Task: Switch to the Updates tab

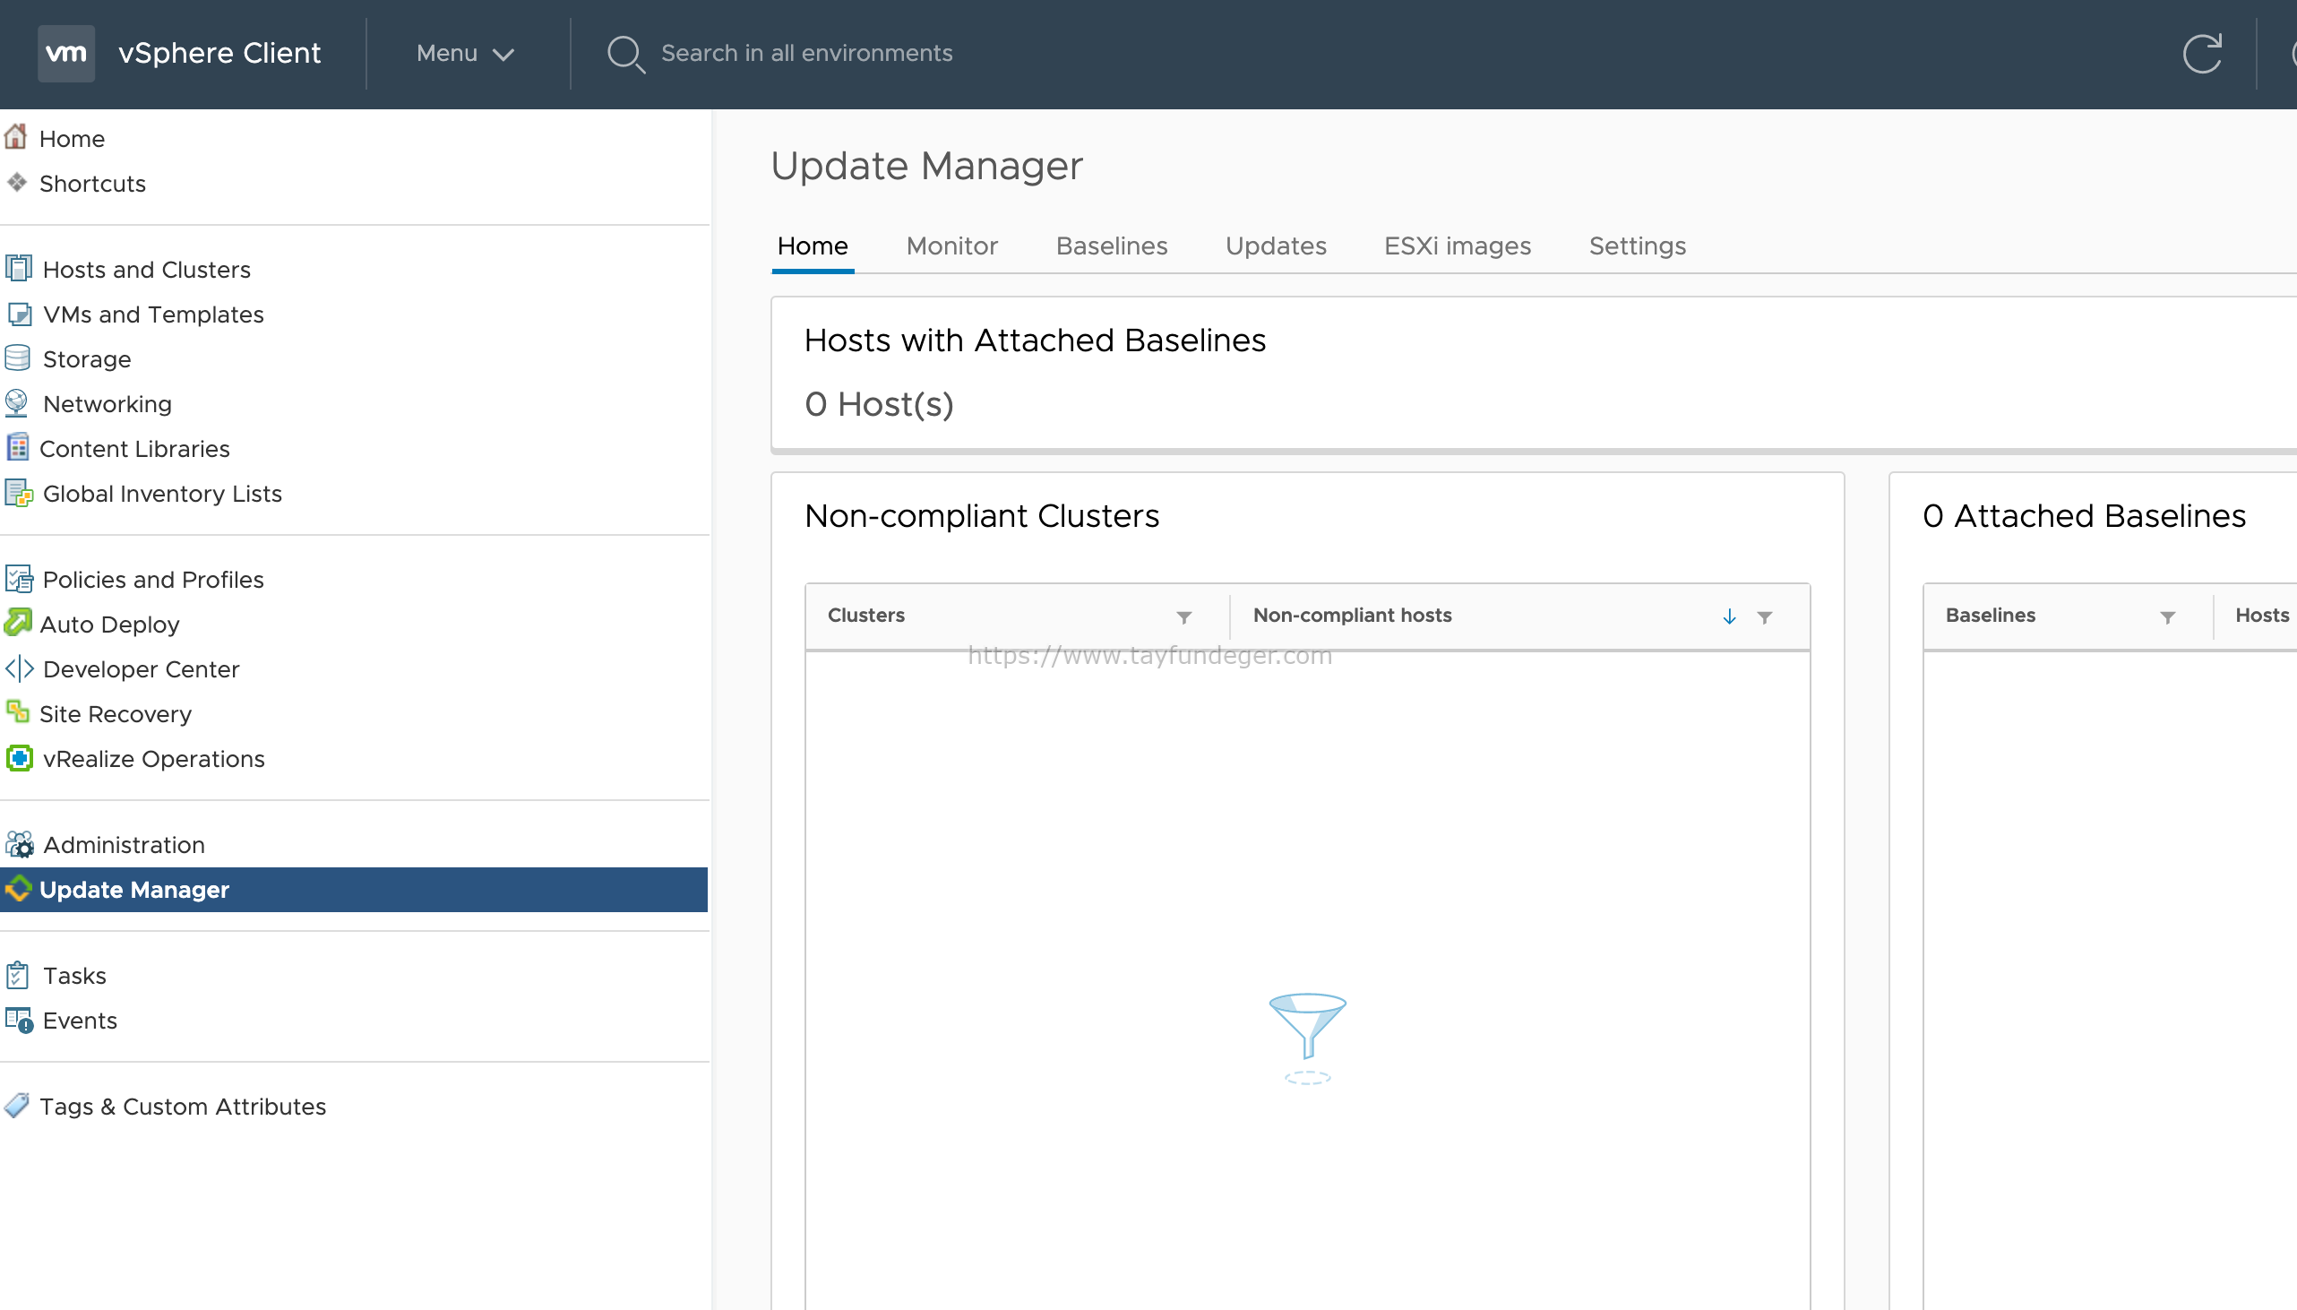Action: tap(1276, 246)
